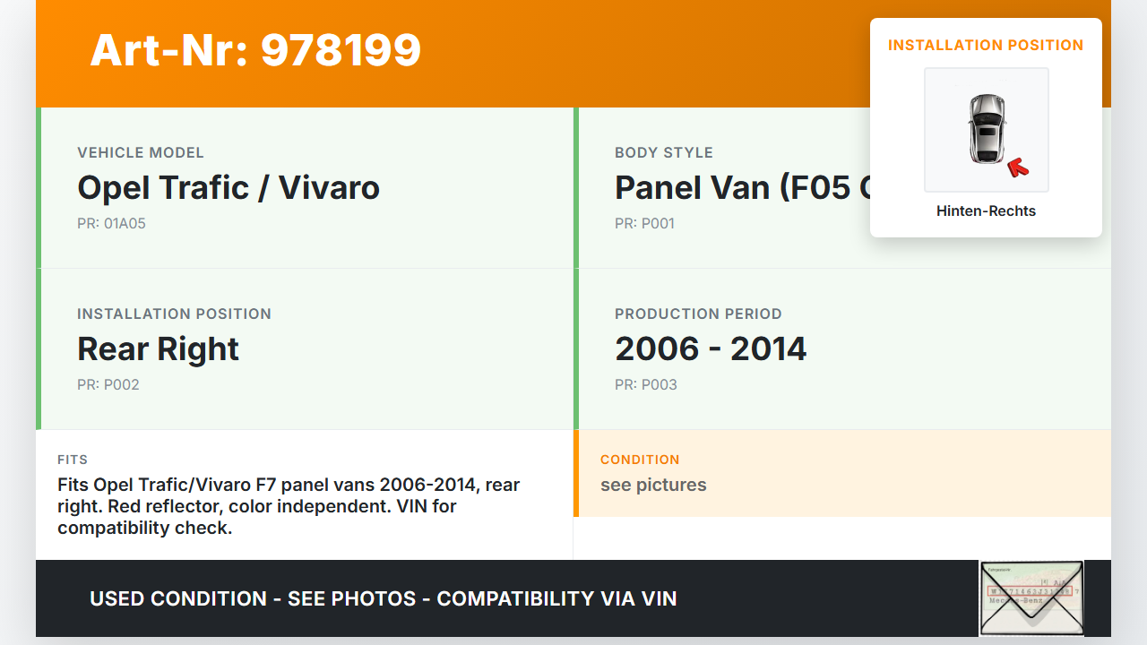
Task: Click the Rear Right installation position value
Action: click(158, 349)
